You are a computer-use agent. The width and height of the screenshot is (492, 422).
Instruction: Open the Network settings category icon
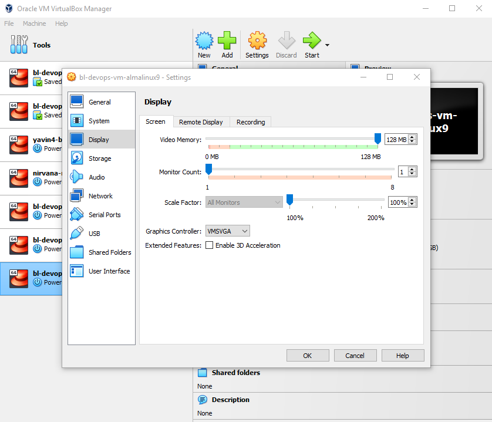click(x=77, y=196)
